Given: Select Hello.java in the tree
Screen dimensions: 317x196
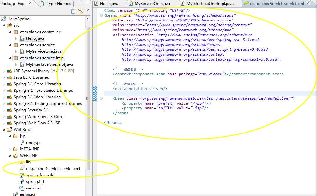Looking at the screenshot, I should click(35, 38).
